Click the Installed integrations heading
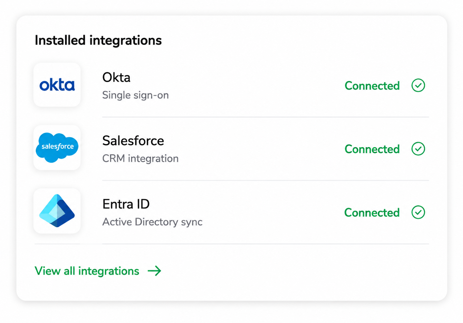This screenshot has height=323, width=463. click(x=98, y=40)
